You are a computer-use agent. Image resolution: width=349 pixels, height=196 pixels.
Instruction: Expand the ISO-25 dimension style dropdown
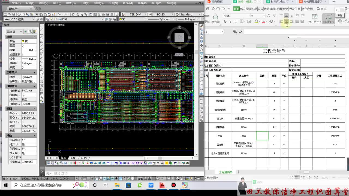tap(164, 14)
